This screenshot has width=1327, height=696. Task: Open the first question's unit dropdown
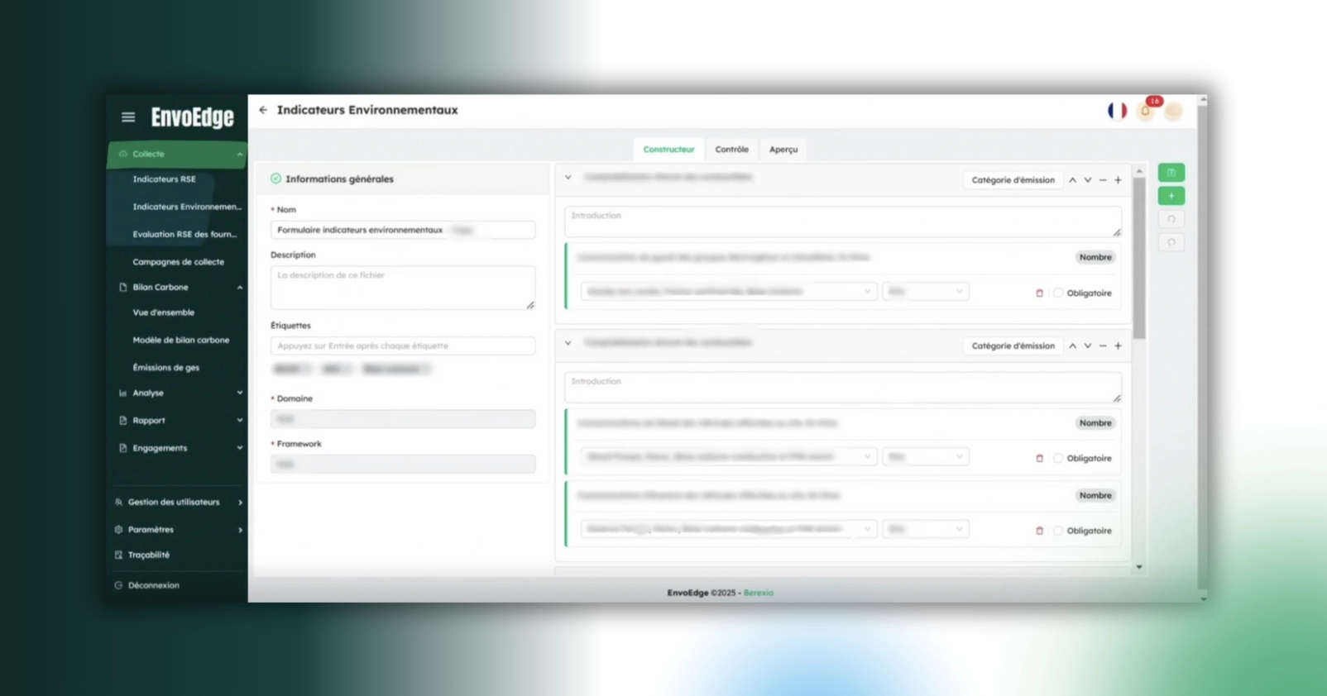tap(926, 292)
